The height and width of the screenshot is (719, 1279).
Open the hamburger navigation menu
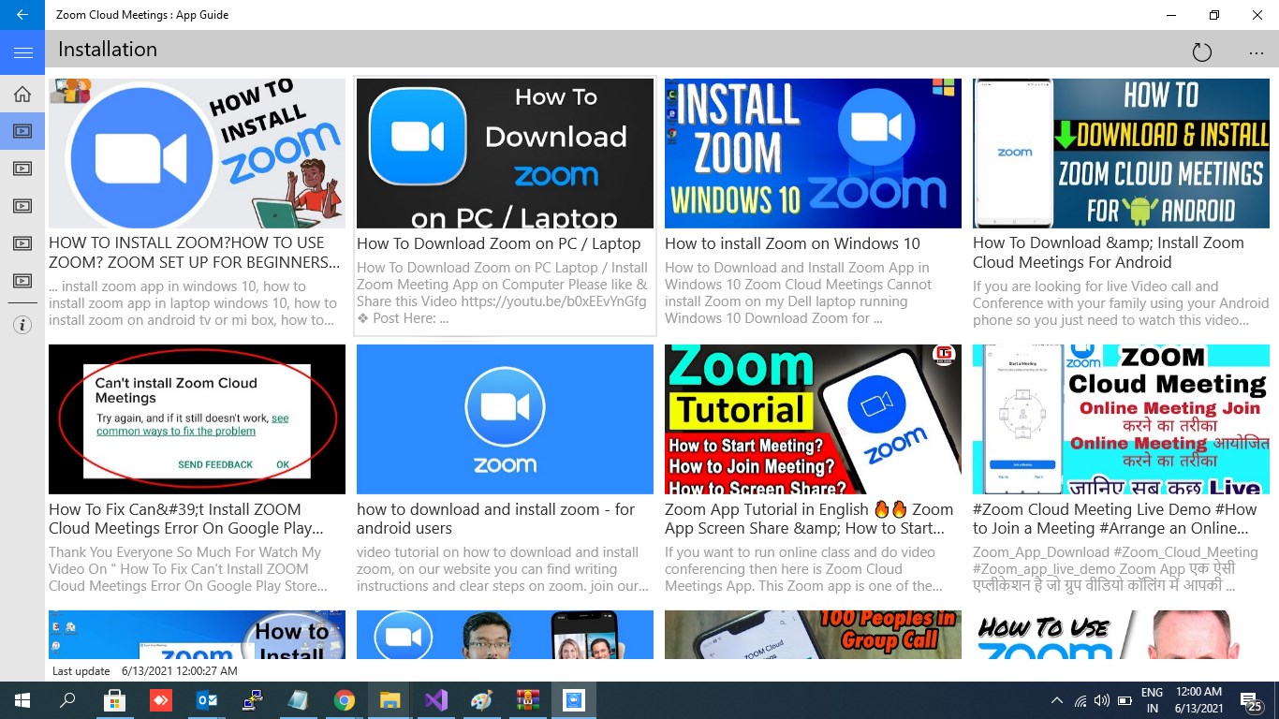coord(22,52)
